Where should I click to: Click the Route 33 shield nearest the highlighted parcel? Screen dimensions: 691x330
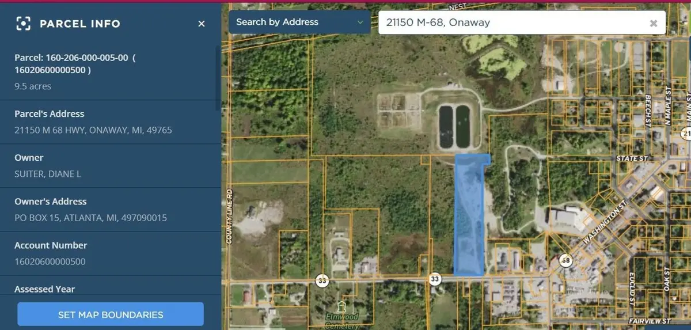point(435,279)
